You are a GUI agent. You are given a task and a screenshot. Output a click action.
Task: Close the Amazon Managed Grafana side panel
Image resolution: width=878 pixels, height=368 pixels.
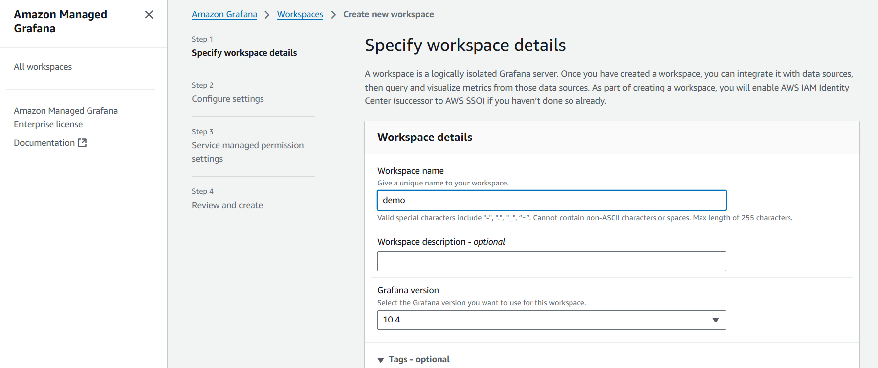pyautogui.click(x=149, y=15)
